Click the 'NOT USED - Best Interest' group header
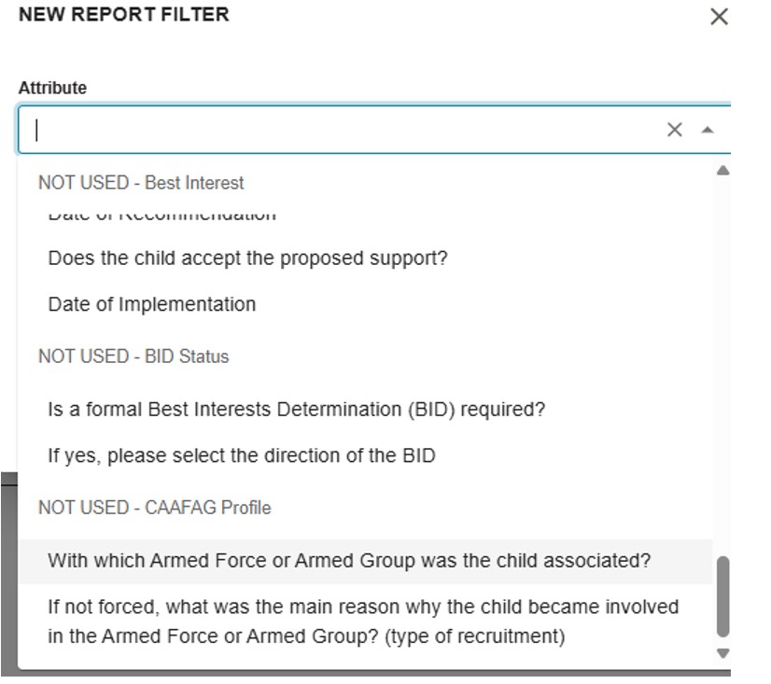Image resolution: width=771 pixels, height=684 pixels. click(141, 183)
